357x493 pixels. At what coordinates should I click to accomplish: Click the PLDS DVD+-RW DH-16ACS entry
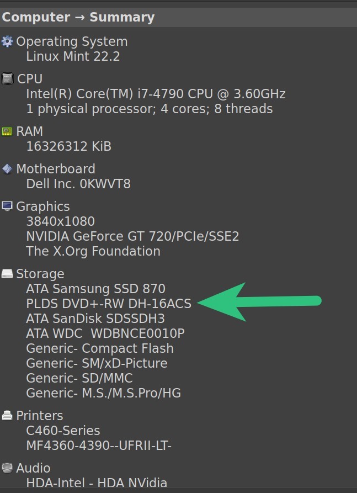click(109, 304)
